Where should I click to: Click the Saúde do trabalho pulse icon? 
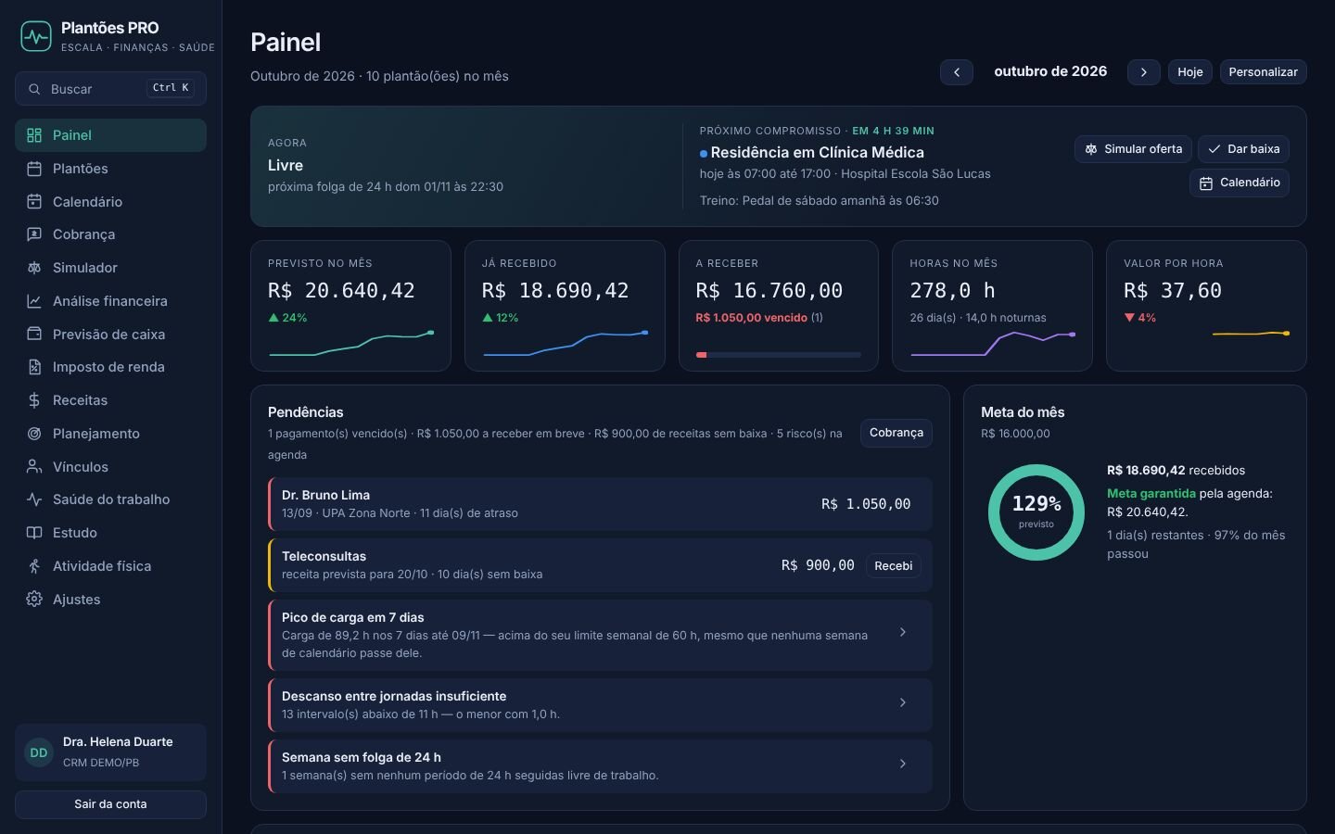(34, 499)
